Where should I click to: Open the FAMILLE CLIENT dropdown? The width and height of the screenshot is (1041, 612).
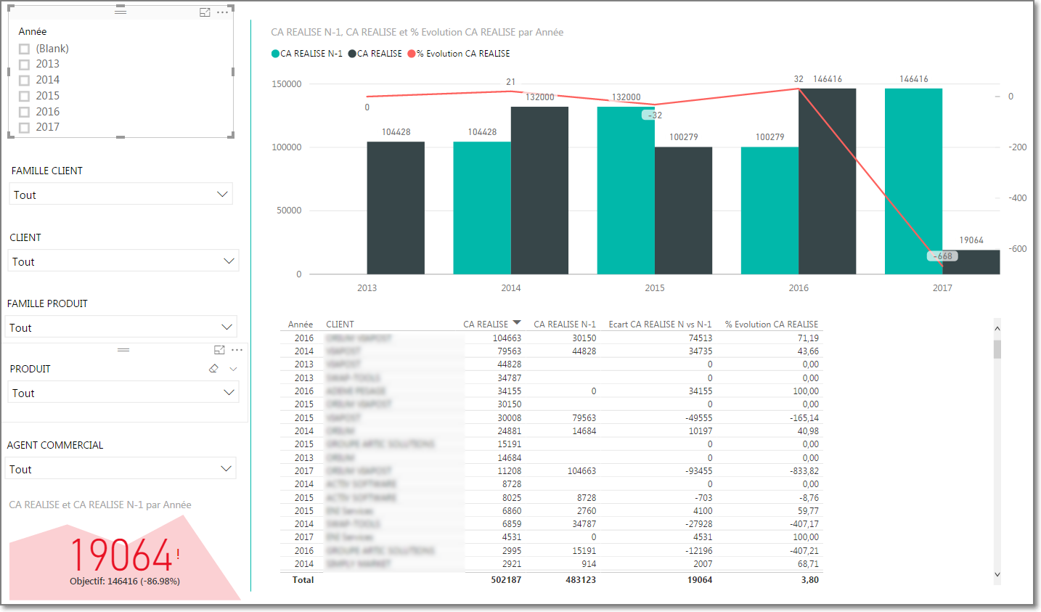(121, 194)
